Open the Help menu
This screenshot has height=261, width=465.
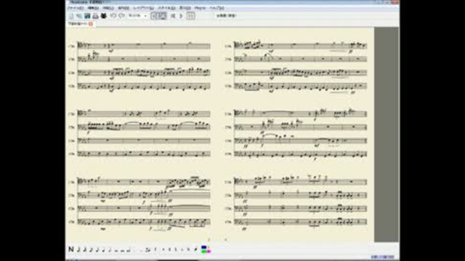(217, 8)
